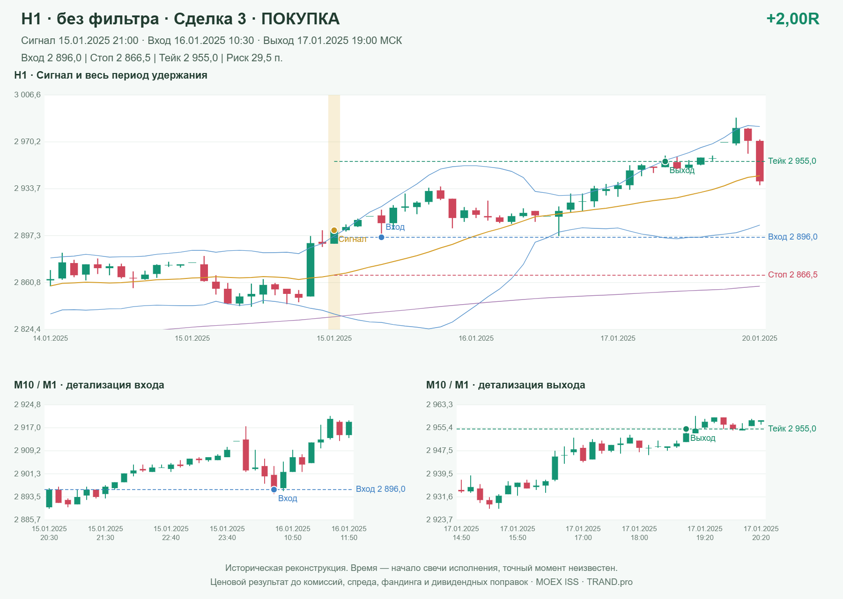Click the 3 006,6 price axis label

tap(27, 95)
